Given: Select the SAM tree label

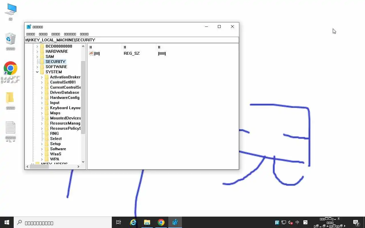Looking at the screenshot, I should [50, 56].
